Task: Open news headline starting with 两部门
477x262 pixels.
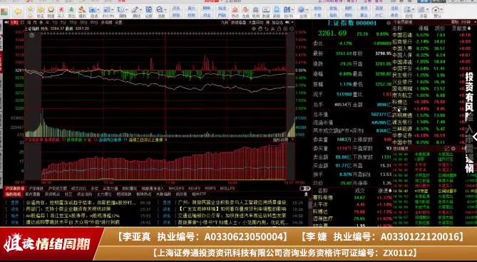Action: [x=68, y=209]
